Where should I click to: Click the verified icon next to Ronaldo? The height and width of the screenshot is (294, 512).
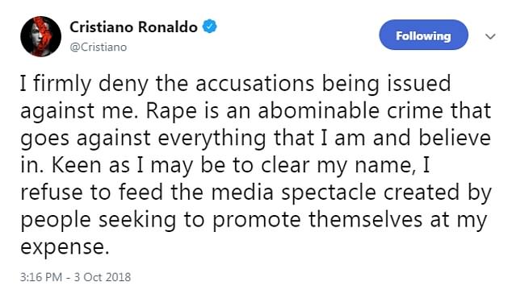coord(210,27)
